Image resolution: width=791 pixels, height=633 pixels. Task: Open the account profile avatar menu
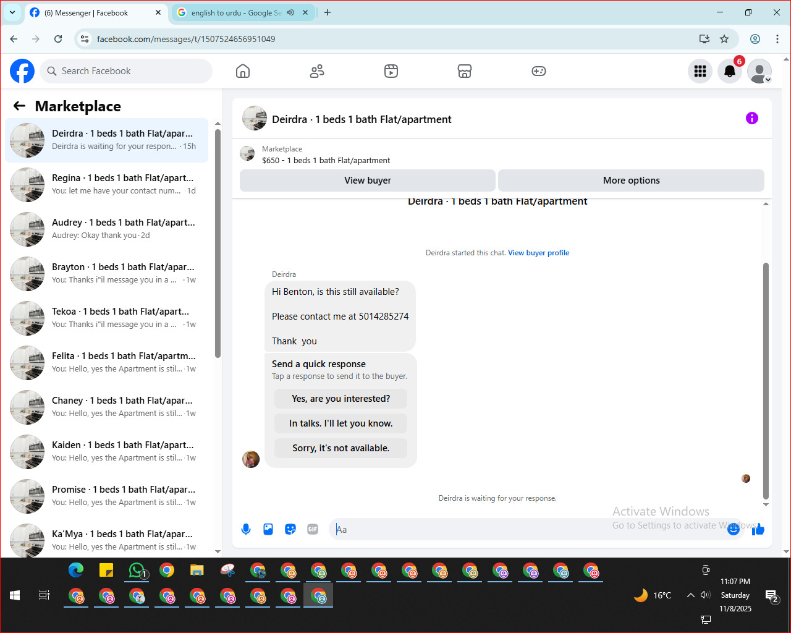click(x=759, y=71)
